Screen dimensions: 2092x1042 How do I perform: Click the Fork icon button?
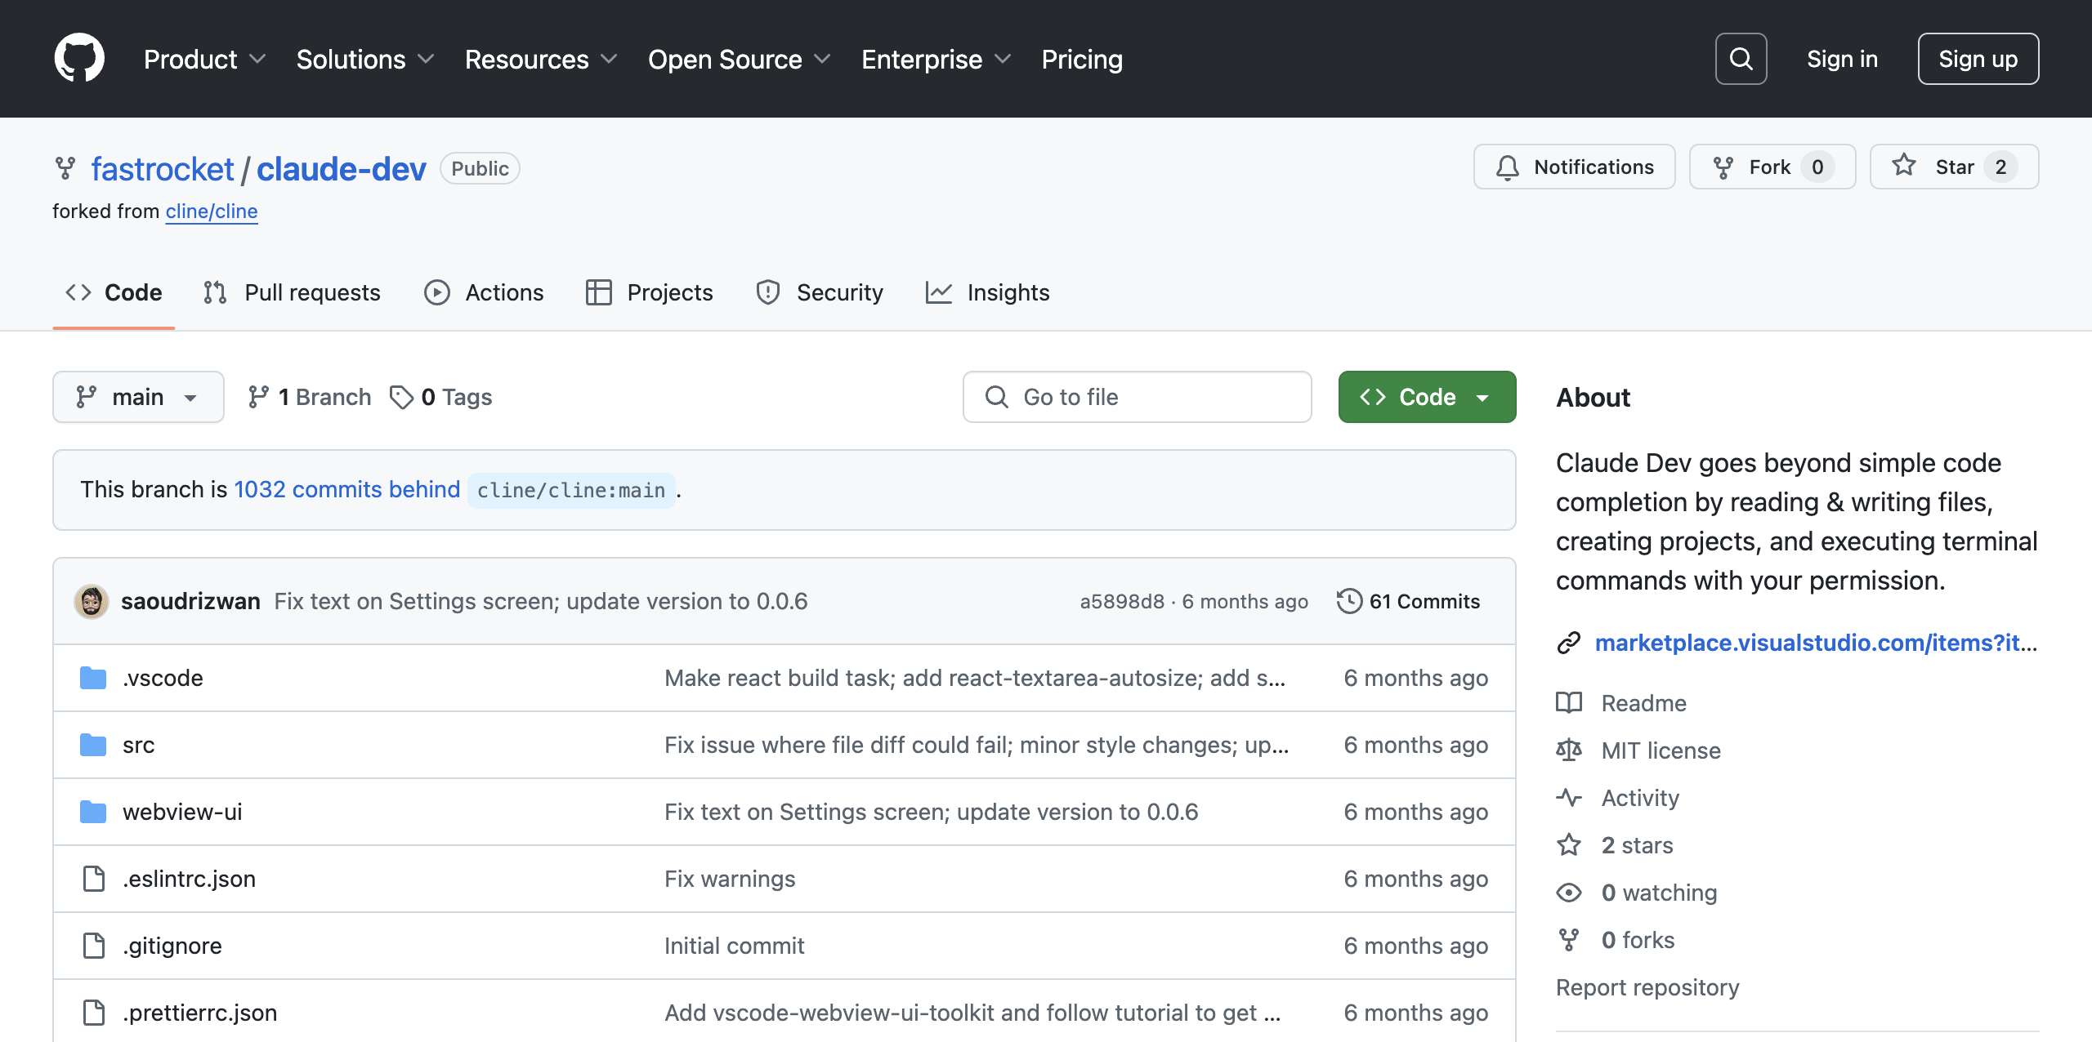(x=1723, y=167)
